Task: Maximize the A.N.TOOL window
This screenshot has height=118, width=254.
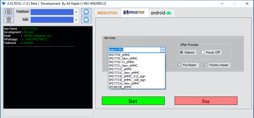Action: [x=234, y=4]
